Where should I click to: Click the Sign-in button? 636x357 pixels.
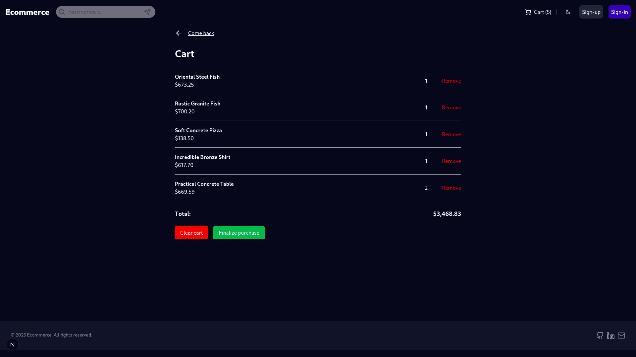pos(619,12)
